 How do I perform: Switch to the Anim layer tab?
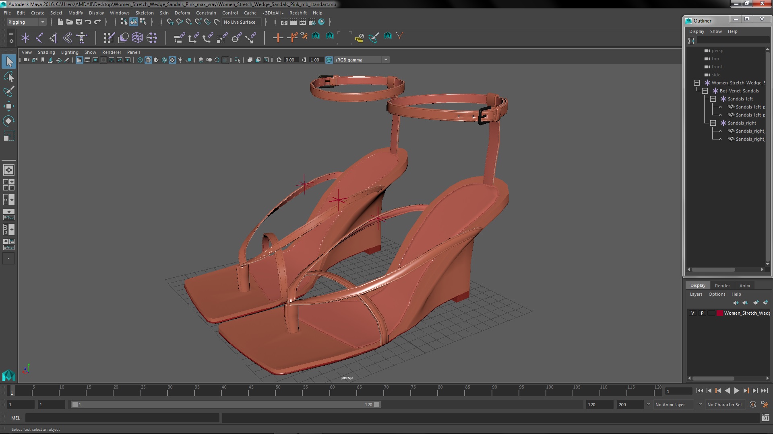[744, 286]
